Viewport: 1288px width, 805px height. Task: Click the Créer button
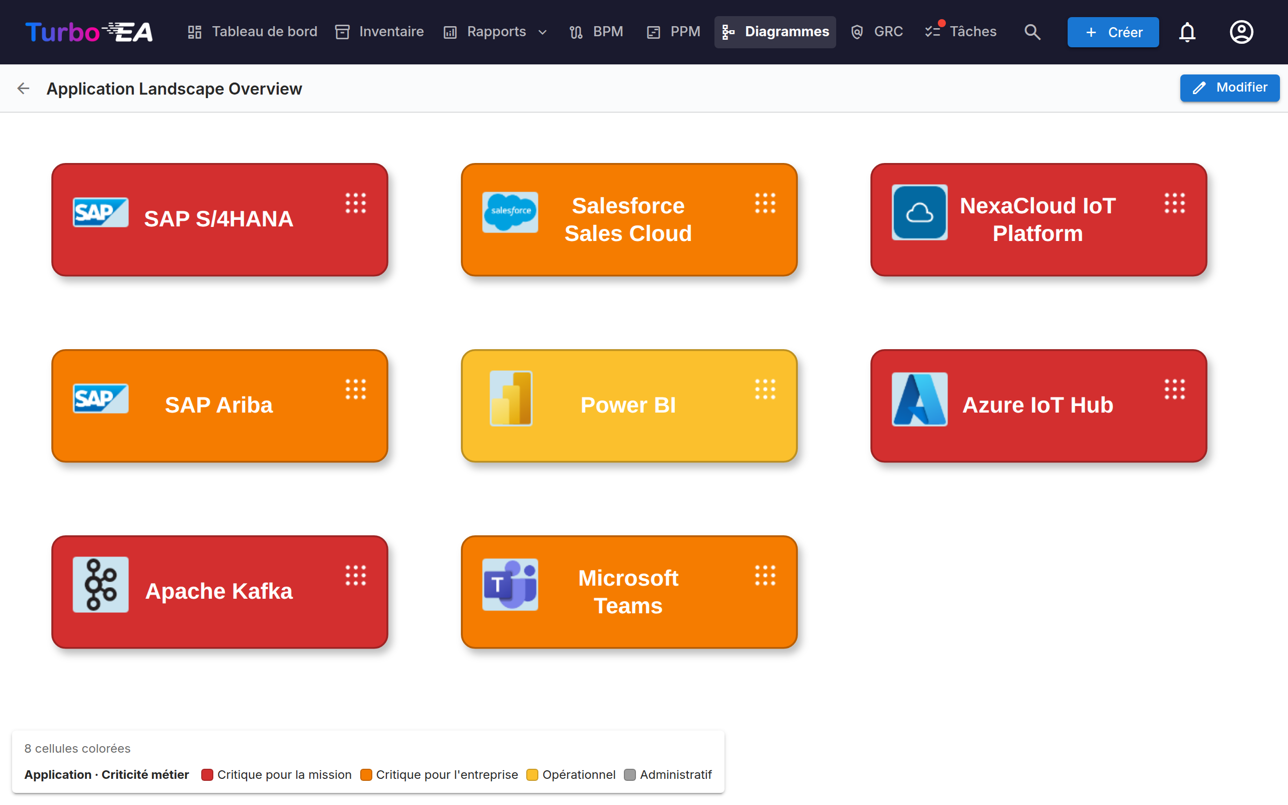click(x=1113, y=32)
